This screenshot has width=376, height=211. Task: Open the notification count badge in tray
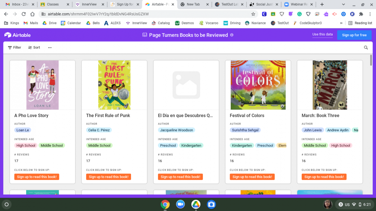pyautogui.click(x=341, y=205)
